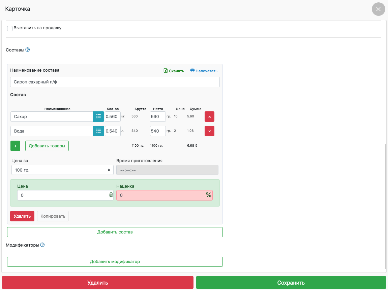Click the Наценка percent field
The width and height of the screenshot is (388, 290).
[x=160, y=195]
